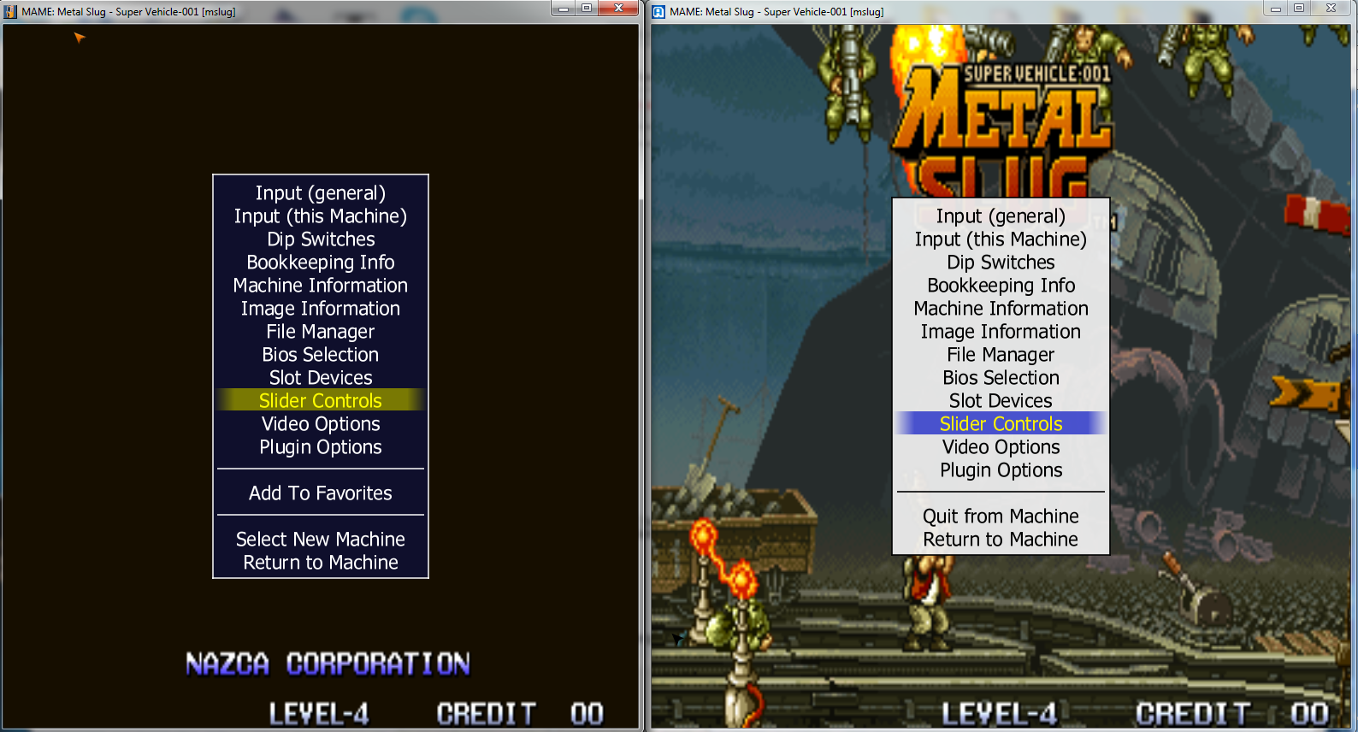Open Input (this Machine) in right window
Image resolution: width=1358 pixels, height=732 pixels.
[1001, 239]
